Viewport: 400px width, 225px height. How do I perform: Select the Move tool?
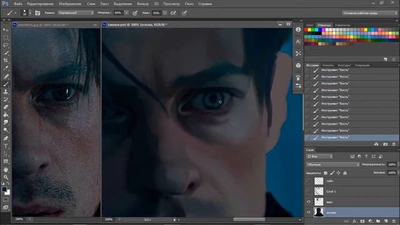tap(6, 30)
